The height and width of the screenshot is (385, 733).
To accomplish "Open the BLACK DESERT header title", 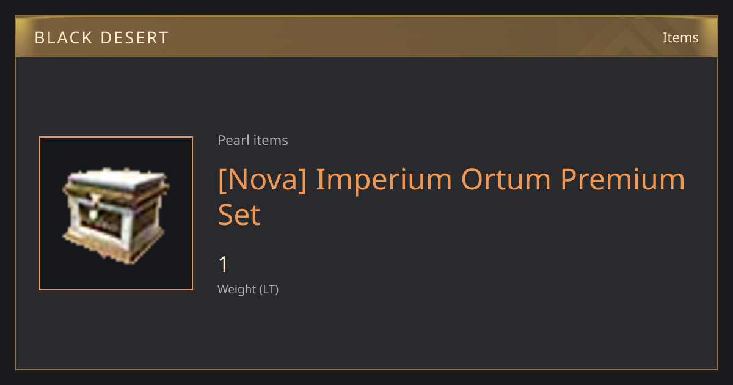I will [101, 38].
